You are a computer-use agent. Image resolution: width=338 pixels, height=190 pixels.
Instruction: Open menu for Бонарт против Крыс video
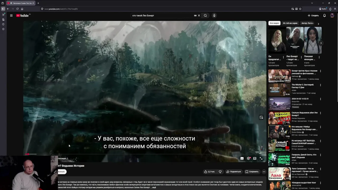[x=321, y=71]
